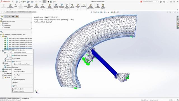Open the dropdown arrow beside the Save icon

coord(29,2)
